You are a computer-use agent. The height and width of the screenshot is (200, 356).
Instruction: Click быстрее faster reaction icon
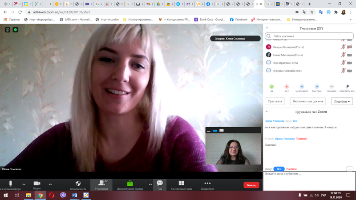[x=317, y=87]
